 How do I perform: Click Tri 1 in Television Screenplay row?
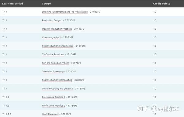click(x=5, y=71)
